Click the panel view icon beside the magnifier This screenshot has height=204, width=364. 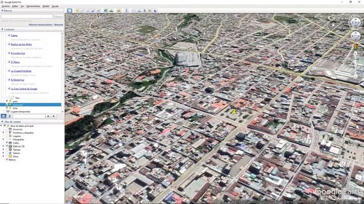[10, 116]
